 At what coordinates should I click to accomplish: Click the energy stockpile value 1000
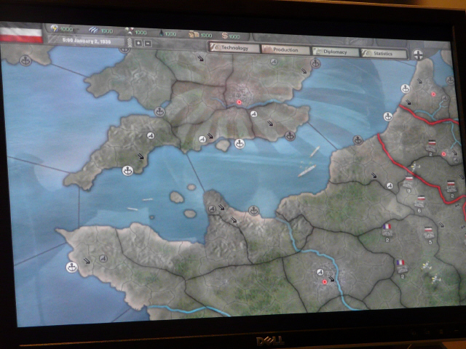[67, 29]
